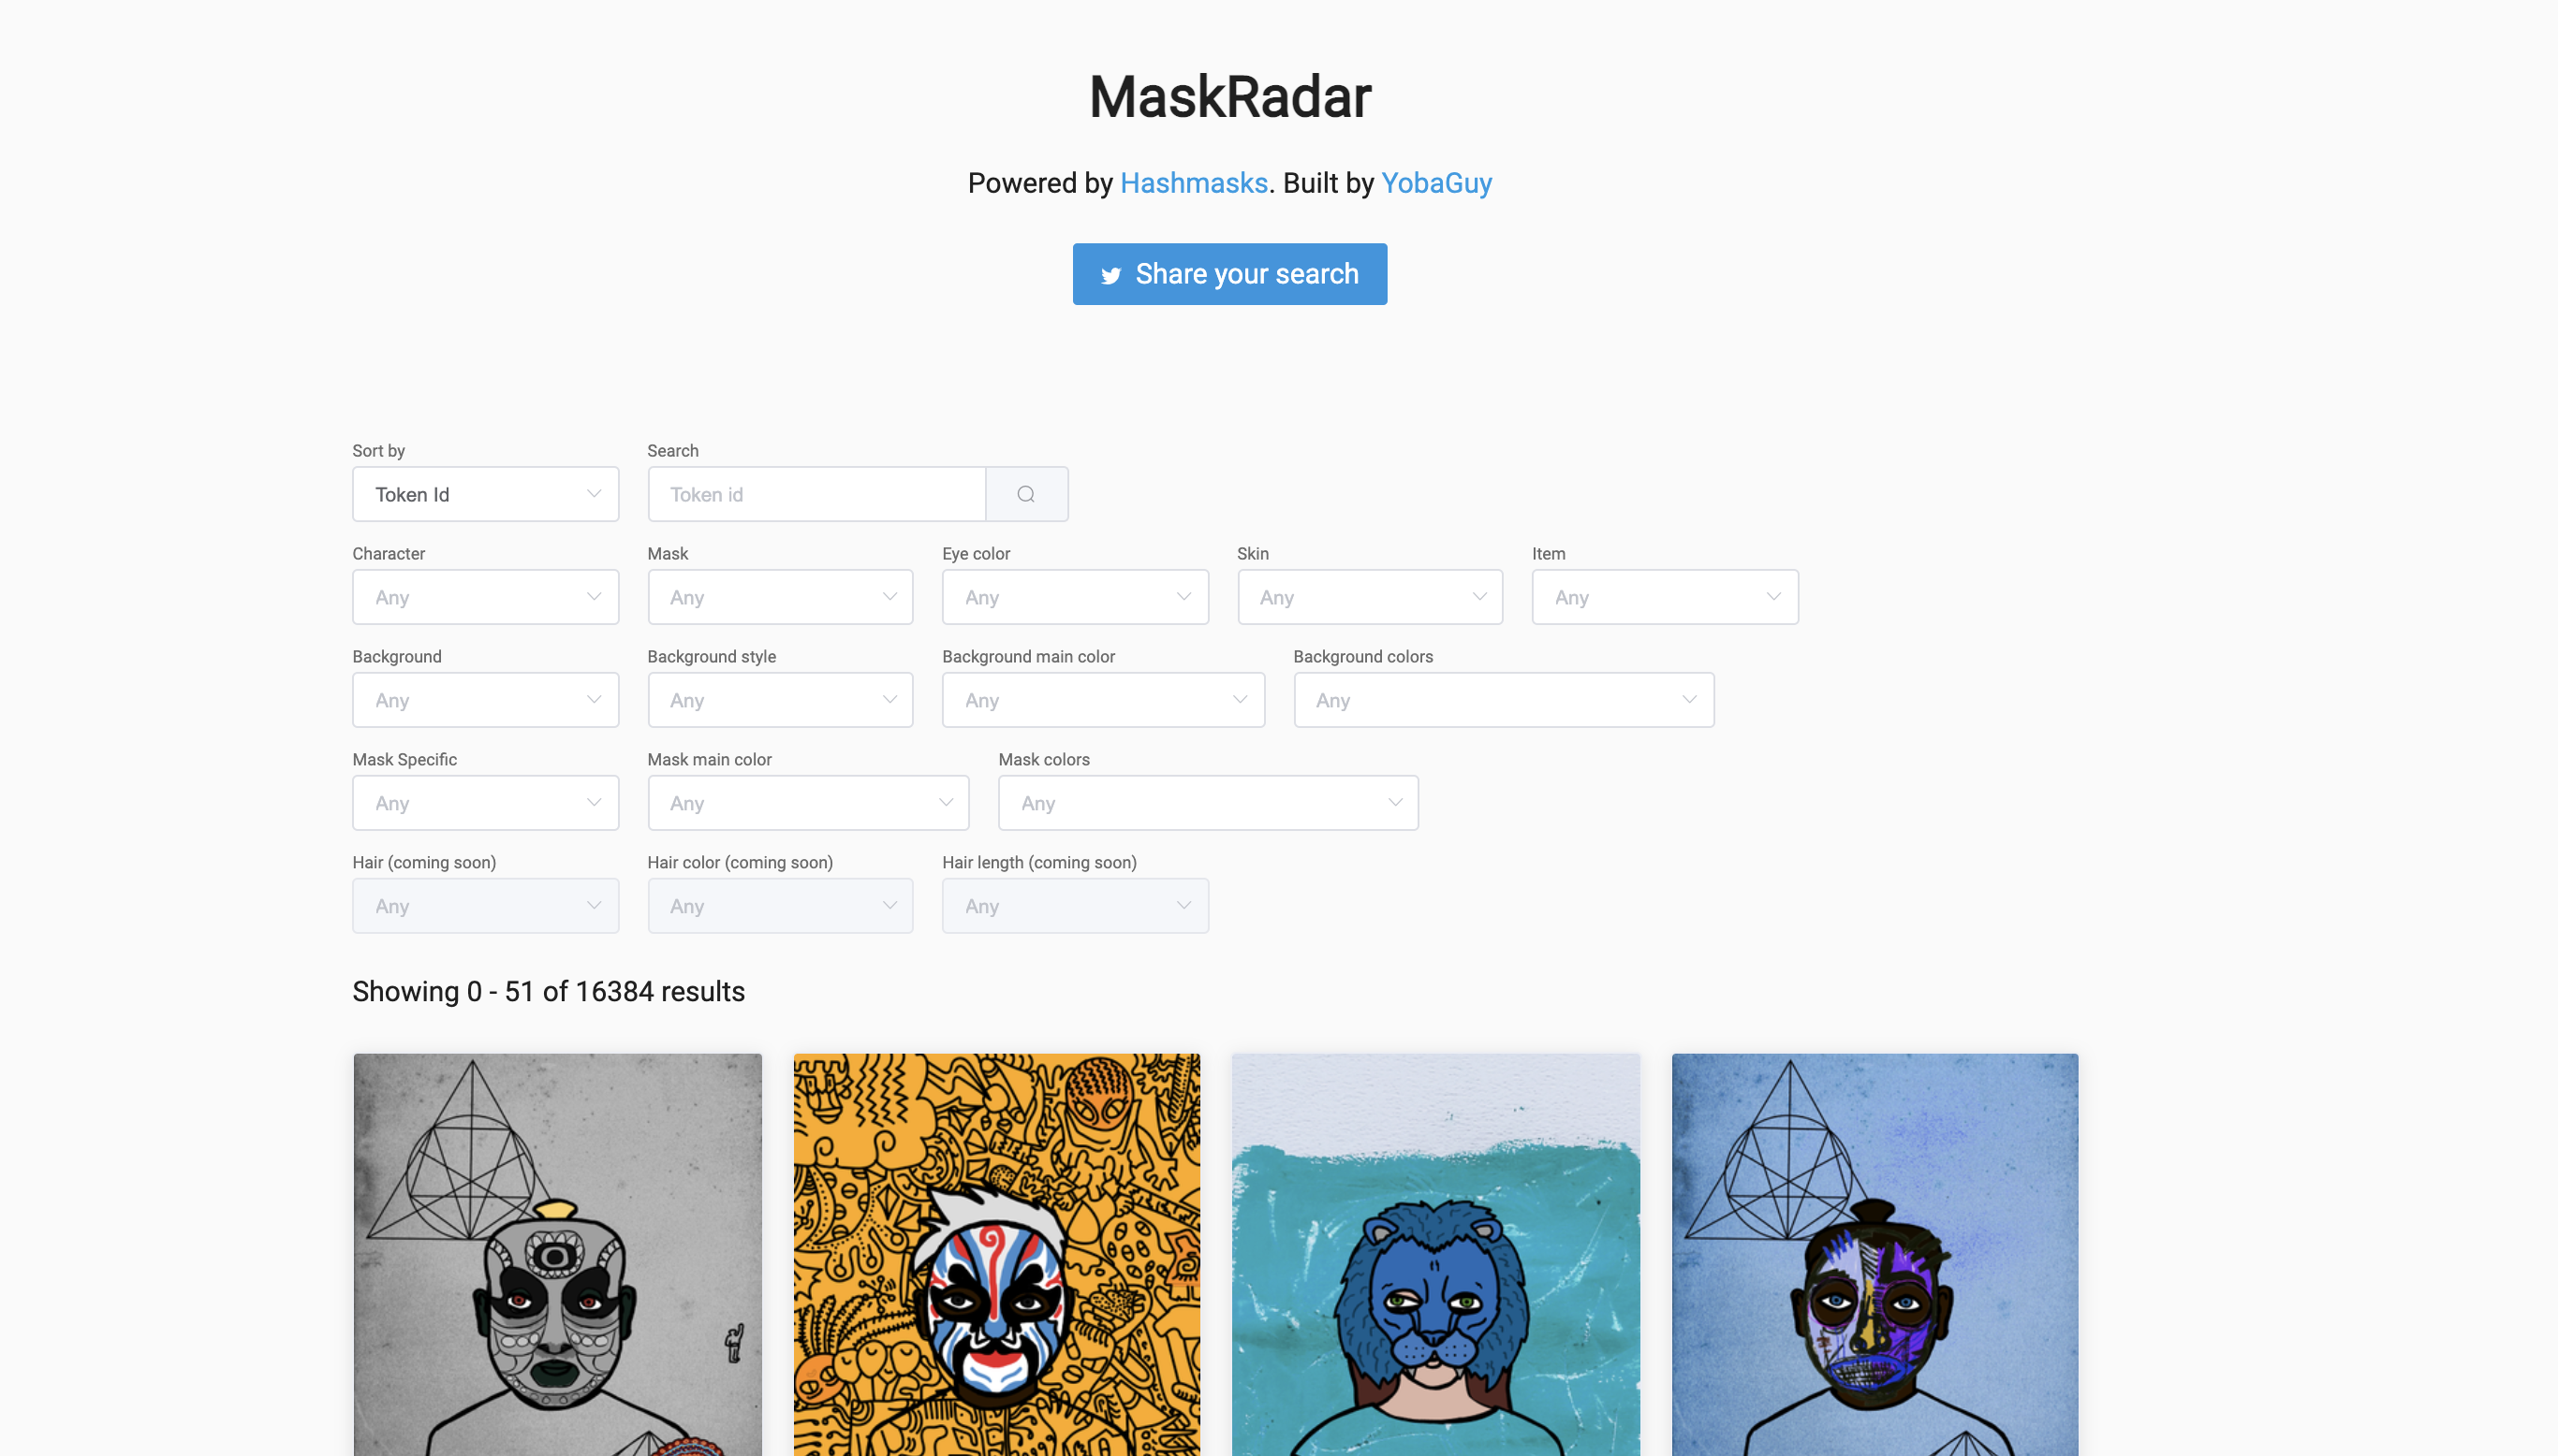Visit the YobaGuy link
Screen dimensions: 2558x1456
coord(1436,183)
